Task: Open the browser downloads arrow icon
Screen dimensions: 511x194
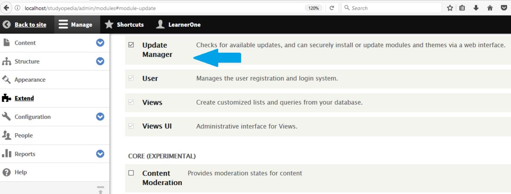Action: (x=476, y=8)
